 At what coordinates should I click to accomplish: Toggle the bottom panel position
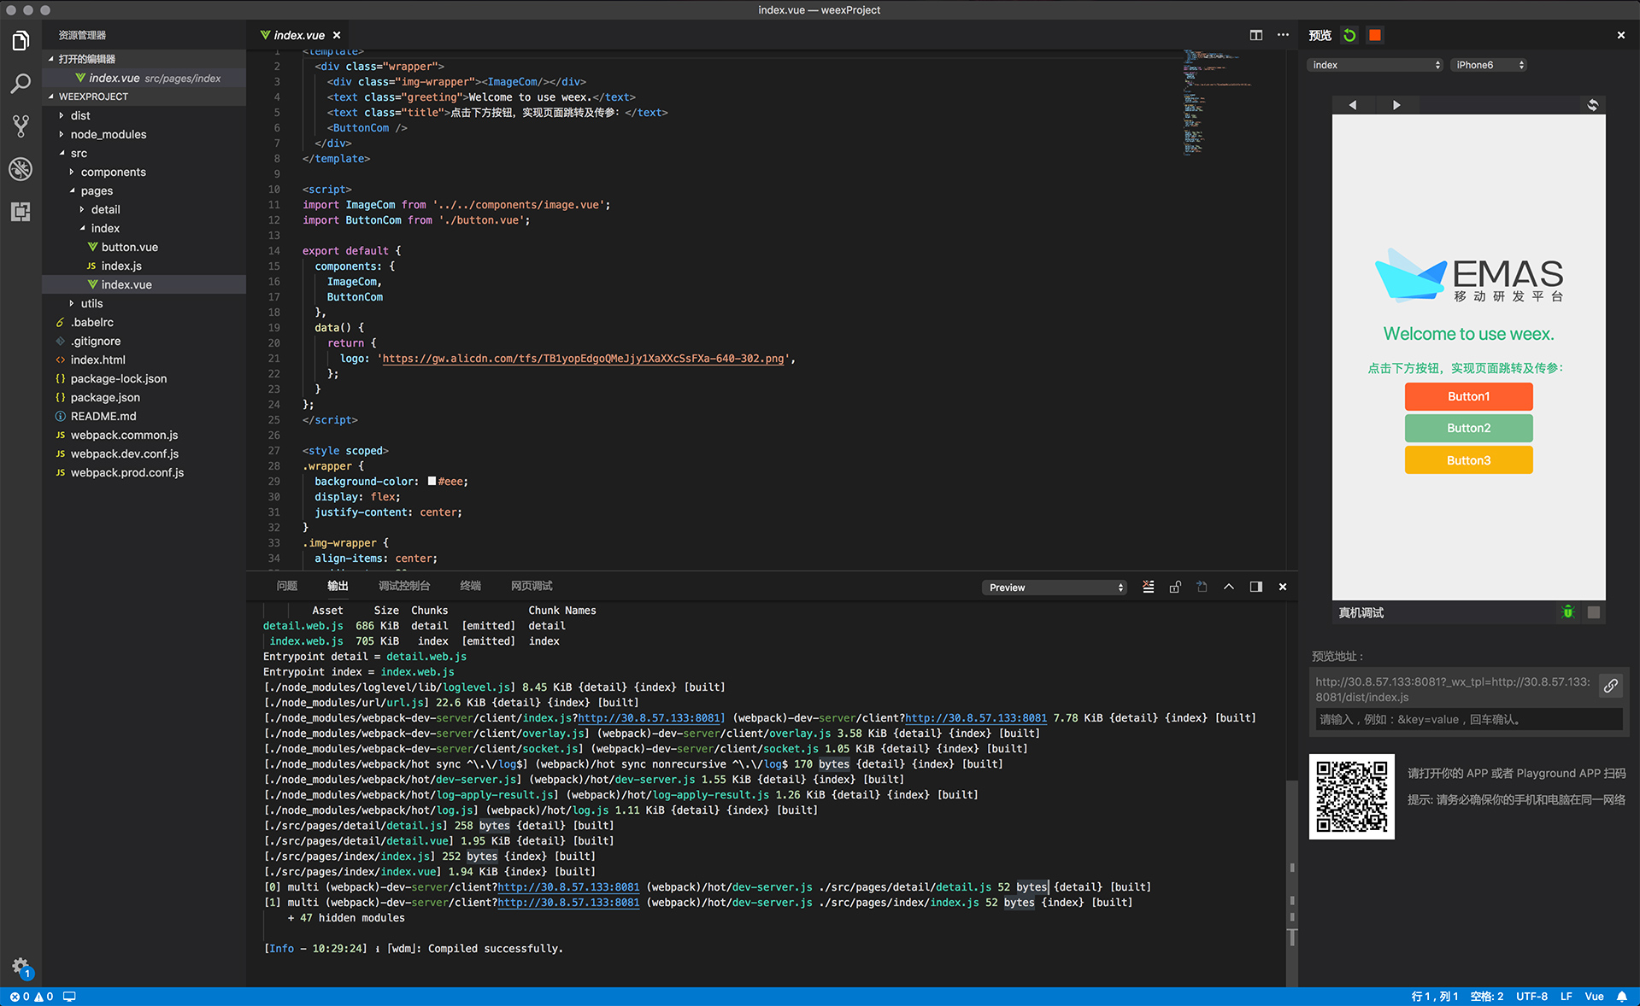click(x=1255, y=587)
